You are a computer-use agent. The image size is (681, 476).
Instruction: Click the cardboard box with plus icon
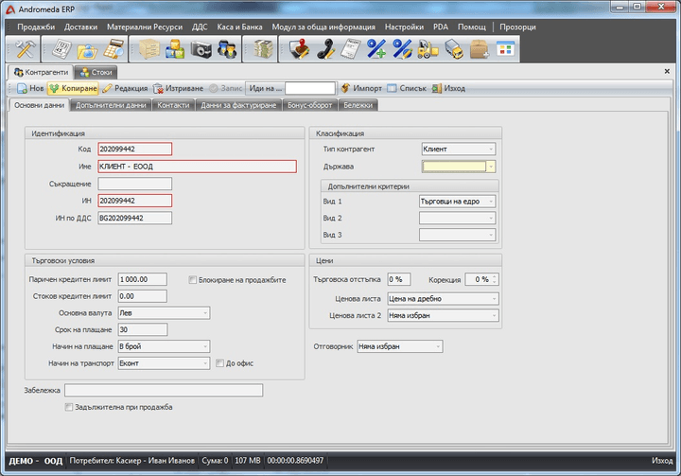480,48
